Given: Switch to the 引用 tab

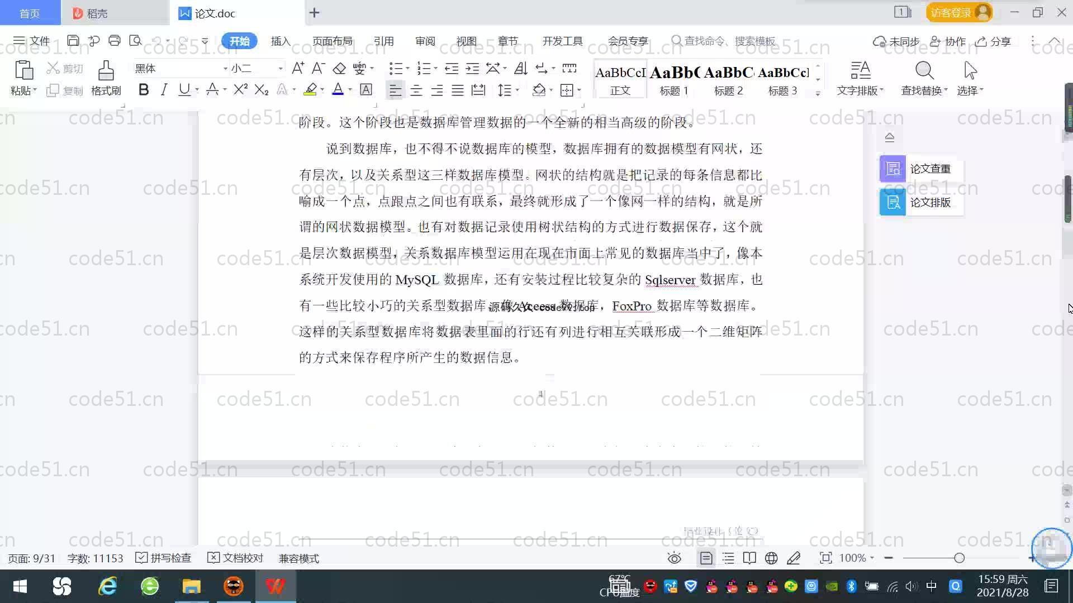Looking at the screenshot, I should (383, 41).
